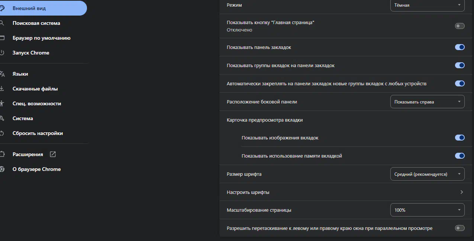This screenshot has width=474, height=241.
Task: Click the power icon next to Запуск Chrome
Action: click(2, 53)
